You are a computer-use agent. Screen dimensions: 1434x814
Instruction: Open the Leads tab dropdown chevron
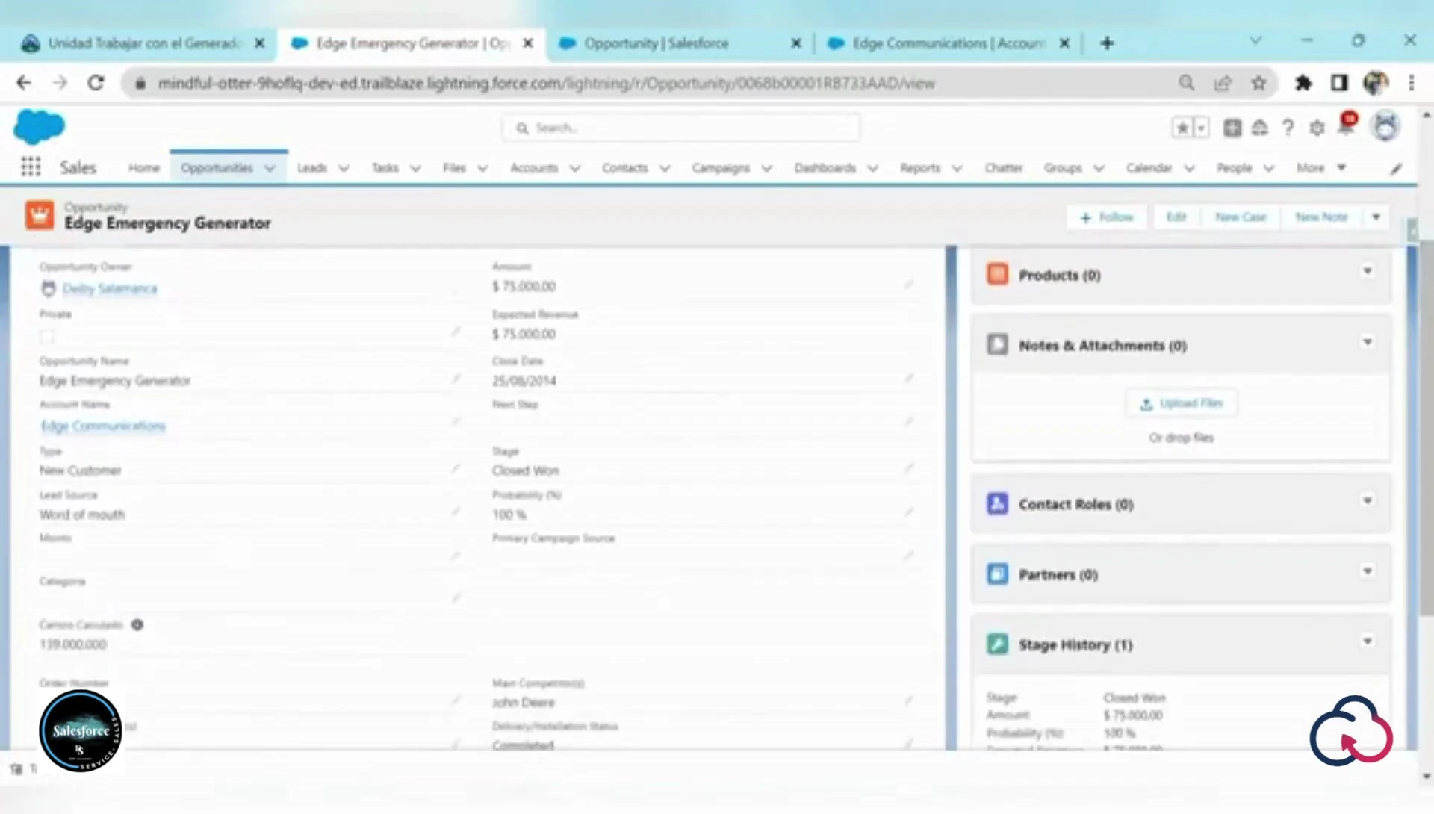pos(344,169)
